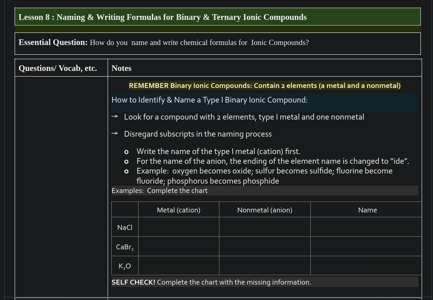Click the Name column header in chart
The image size is (433, 300).
pos(367,210)
